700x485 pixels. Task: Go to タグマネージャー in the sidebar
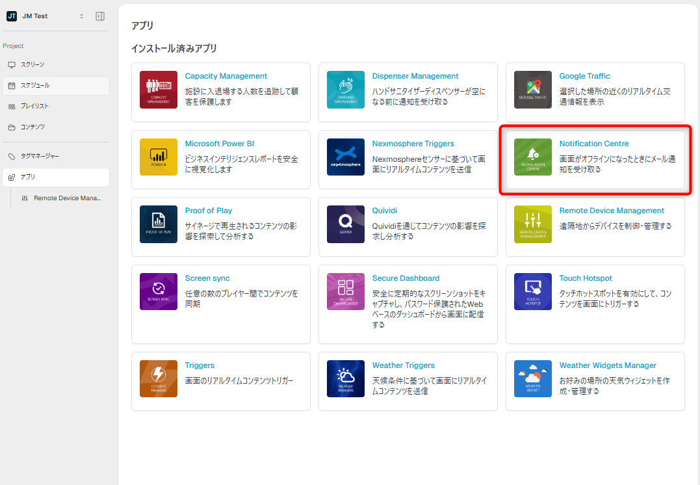coord(56,156)
